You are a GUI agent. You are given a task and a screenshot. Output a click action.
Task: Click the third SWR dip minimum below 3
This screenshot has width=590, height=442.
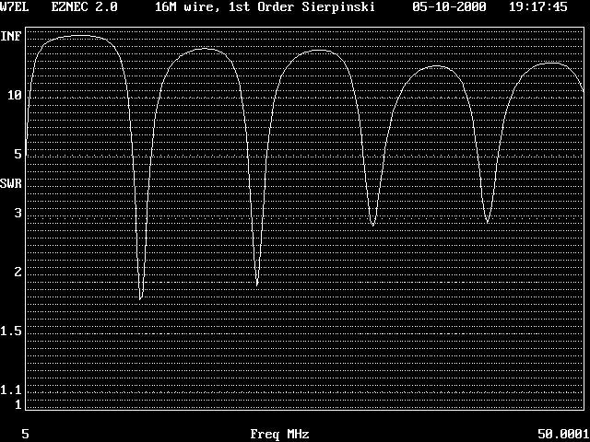click(x=372, y=225)
